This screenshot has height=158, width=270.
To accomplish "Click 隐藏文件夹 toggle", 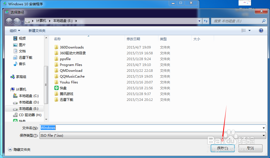I will click(19, 150).
